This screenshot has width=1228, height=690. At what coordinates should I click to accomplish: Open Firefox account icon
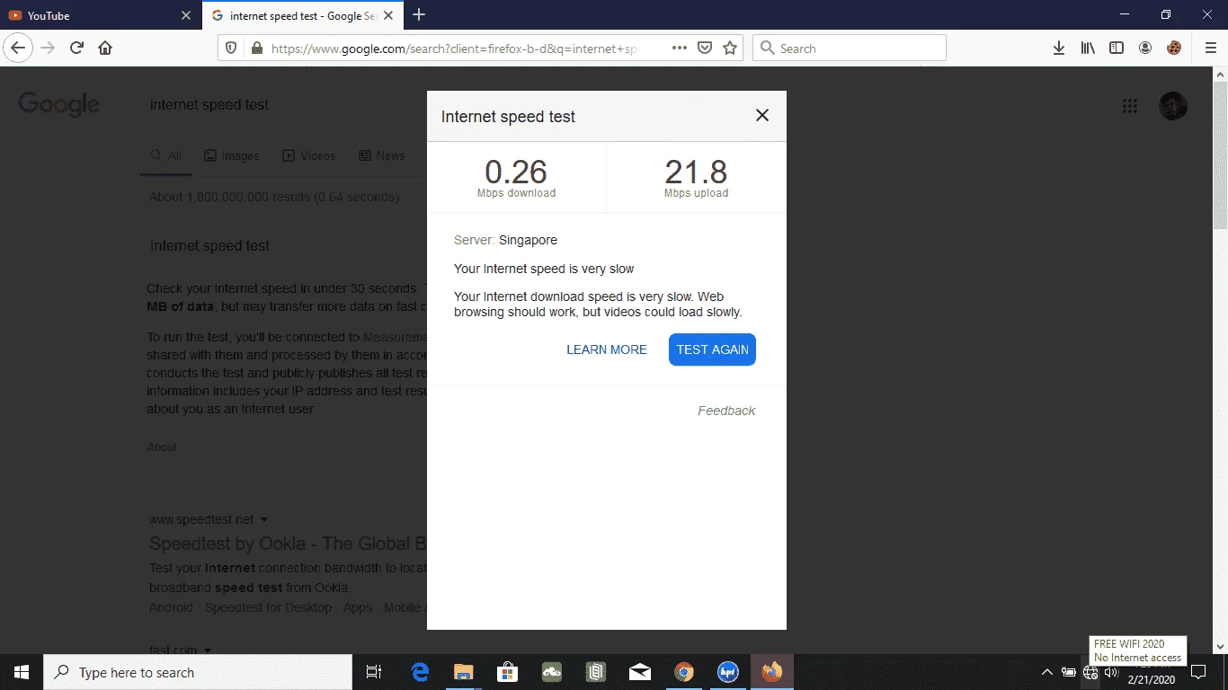point(1145,49)
